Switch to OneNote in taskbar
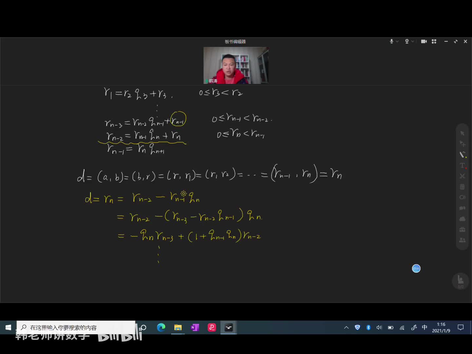Image resolution: width=472 pixels, height=354 pixels. [195, 327]
